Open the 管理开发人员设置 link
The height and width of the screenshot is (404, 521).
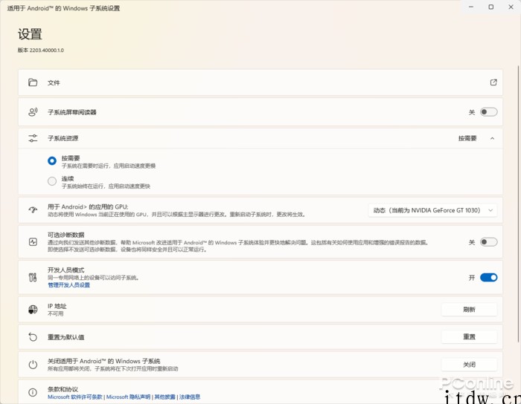[x=68, y=285]
